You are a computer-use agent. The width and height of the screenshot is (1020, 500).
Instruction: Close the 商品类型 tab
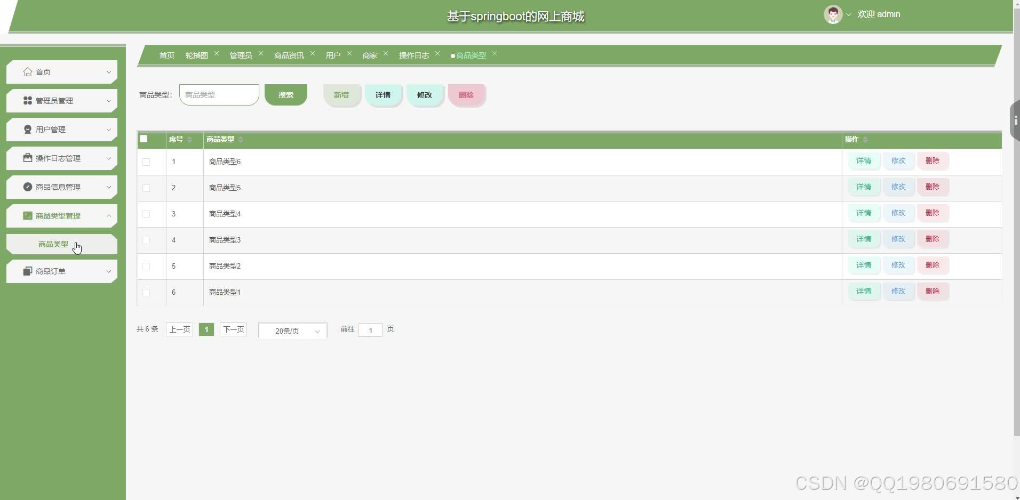point(495,53)
